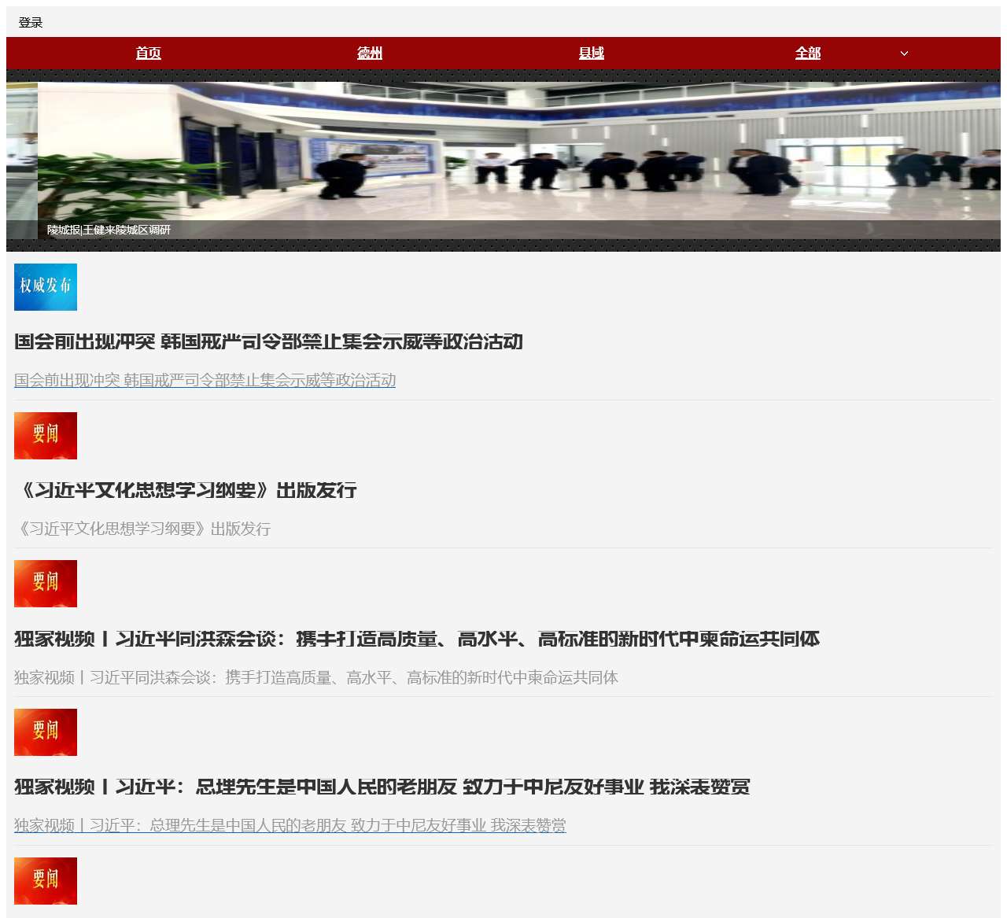
Task: Select the 县域 navigation tab
Action: (592, 53)
